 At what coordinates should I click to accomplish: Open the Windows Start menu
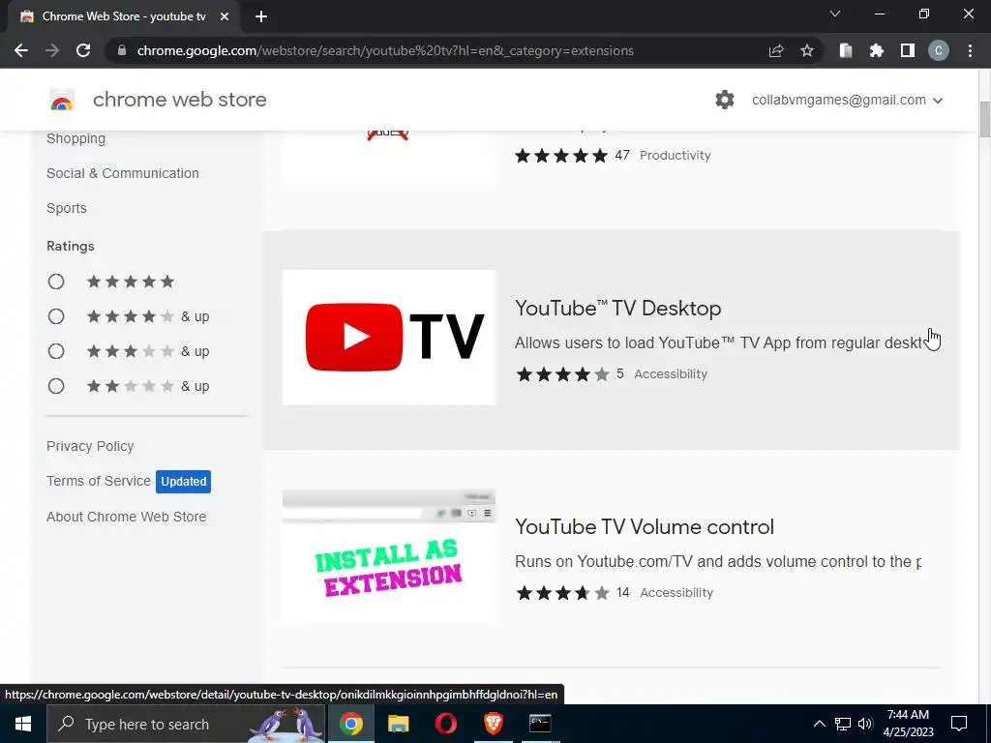click(23, 724)
